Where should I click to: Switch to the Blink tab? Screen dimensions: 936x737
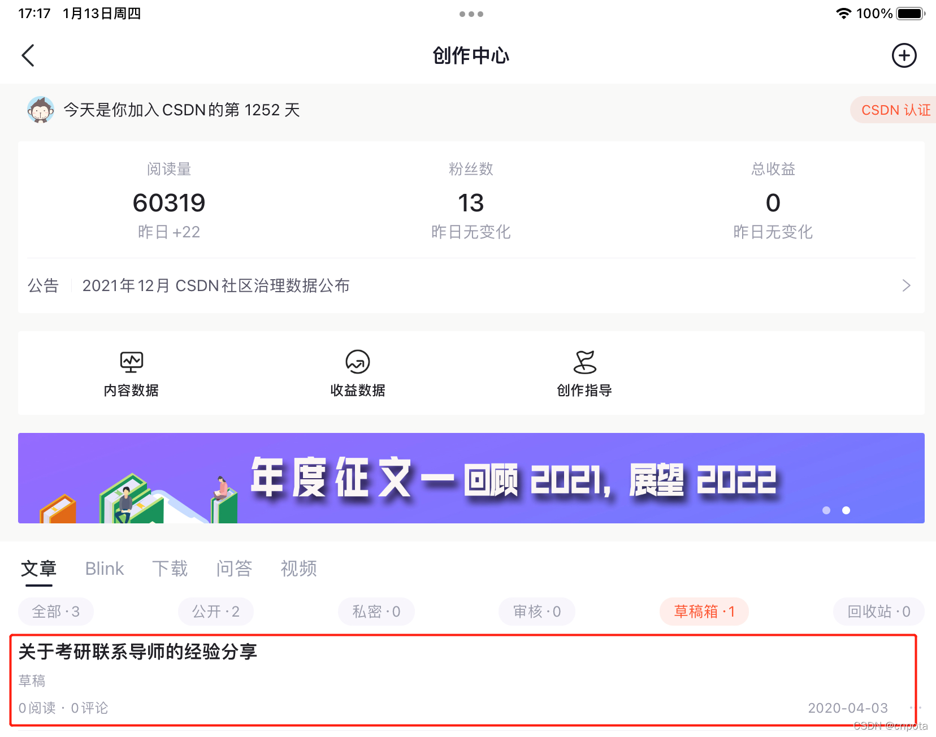point(104,569)
